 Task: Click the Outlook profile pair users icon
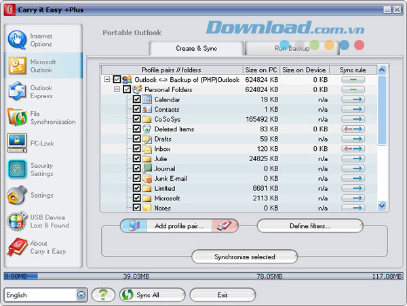click(x=128, y=79)
